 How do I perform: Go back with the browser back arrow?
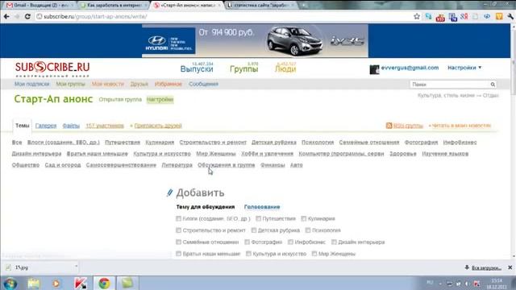pyautogui.click(x=6, y=16)
